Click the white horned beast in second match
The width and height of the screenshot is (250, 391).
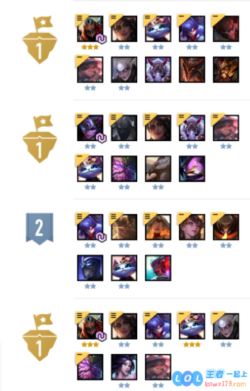192,128
